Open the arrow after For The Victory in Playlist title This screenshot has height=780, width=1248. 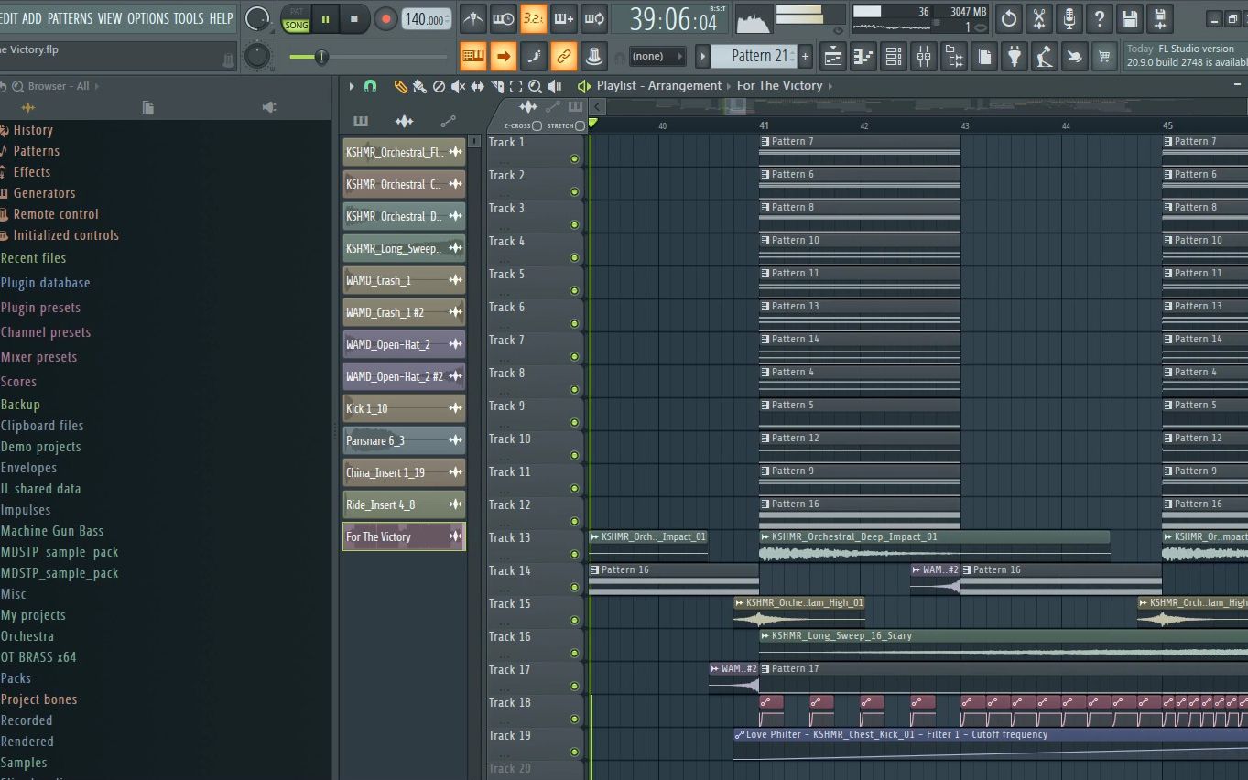click(x=830, y=86)
